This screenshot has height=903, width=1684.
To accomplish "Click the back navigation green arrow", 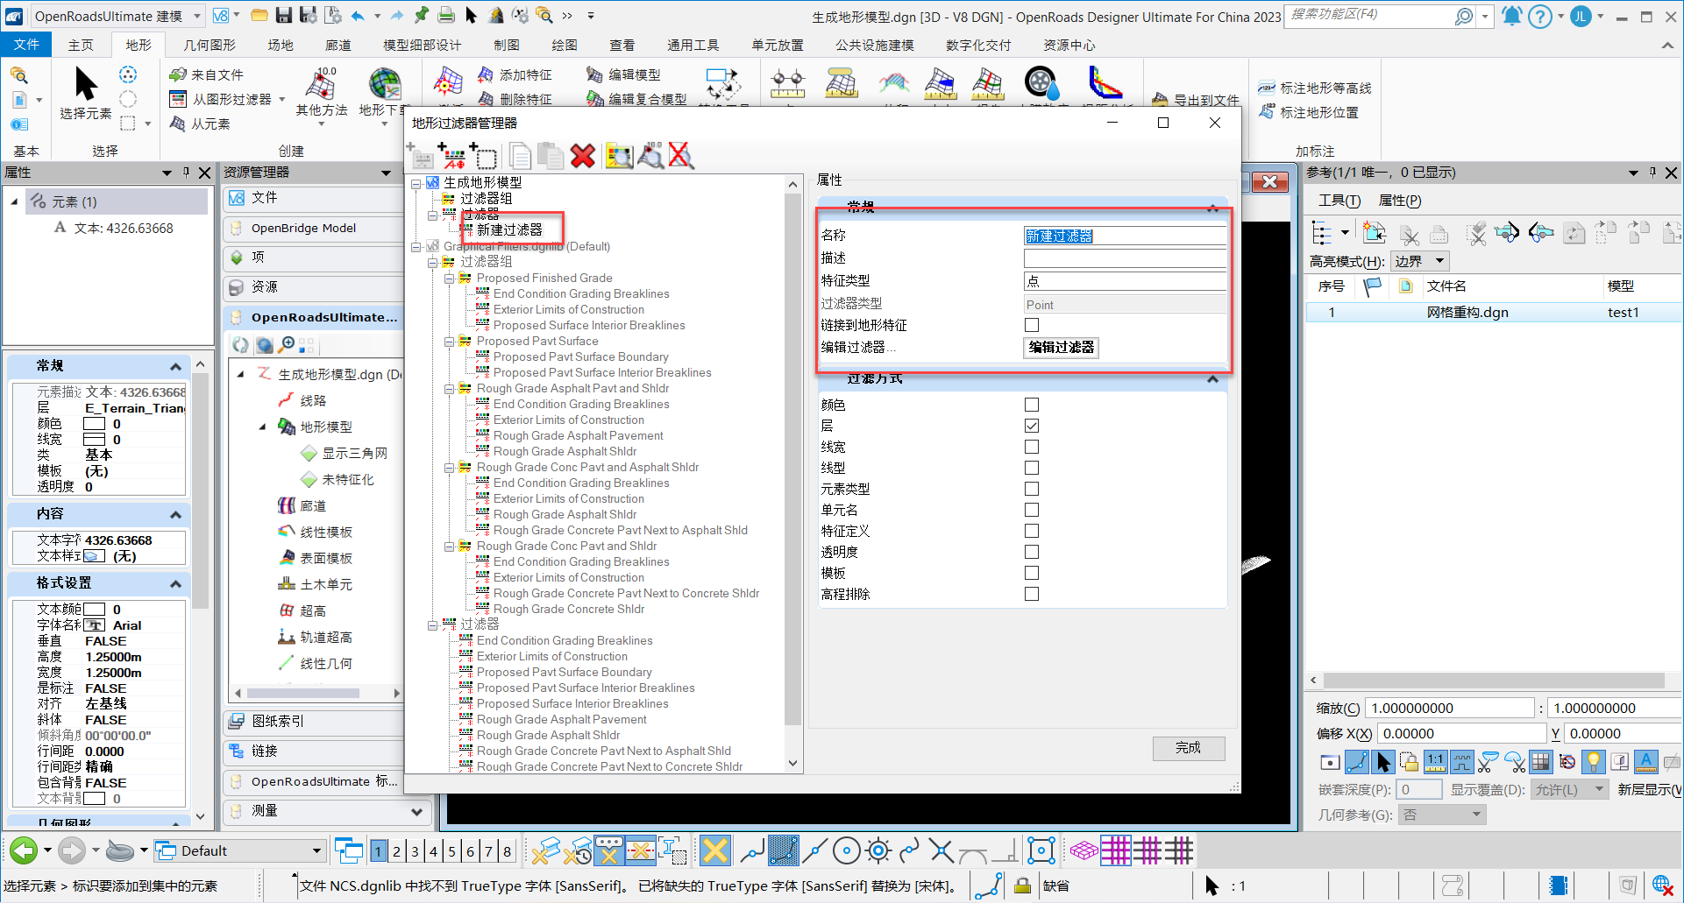I will tap(24, 850).
